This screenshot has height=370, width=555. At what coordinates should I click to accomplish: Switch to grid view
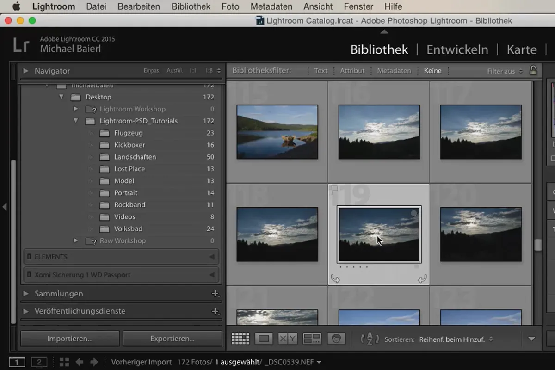[240, 339]
